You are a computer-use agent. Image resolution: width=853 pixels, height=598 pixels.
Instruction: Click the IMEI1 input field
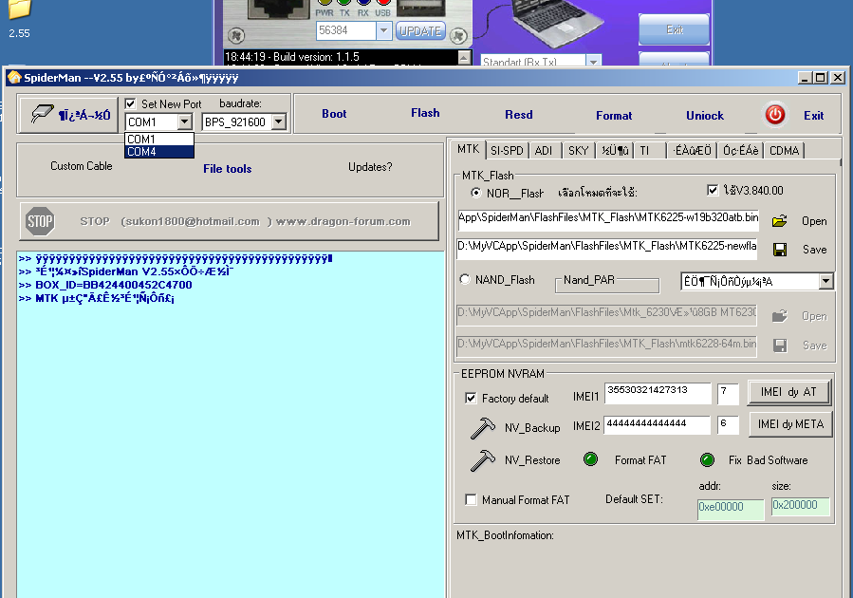pos(658,393)
